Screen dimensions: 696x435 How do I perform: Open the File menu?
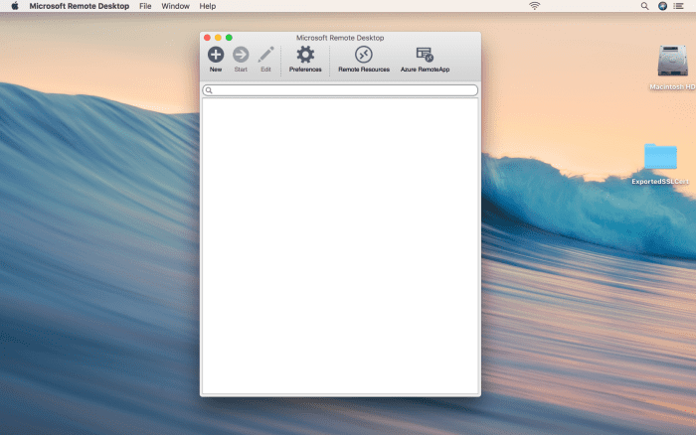click(x=145, y=6)
